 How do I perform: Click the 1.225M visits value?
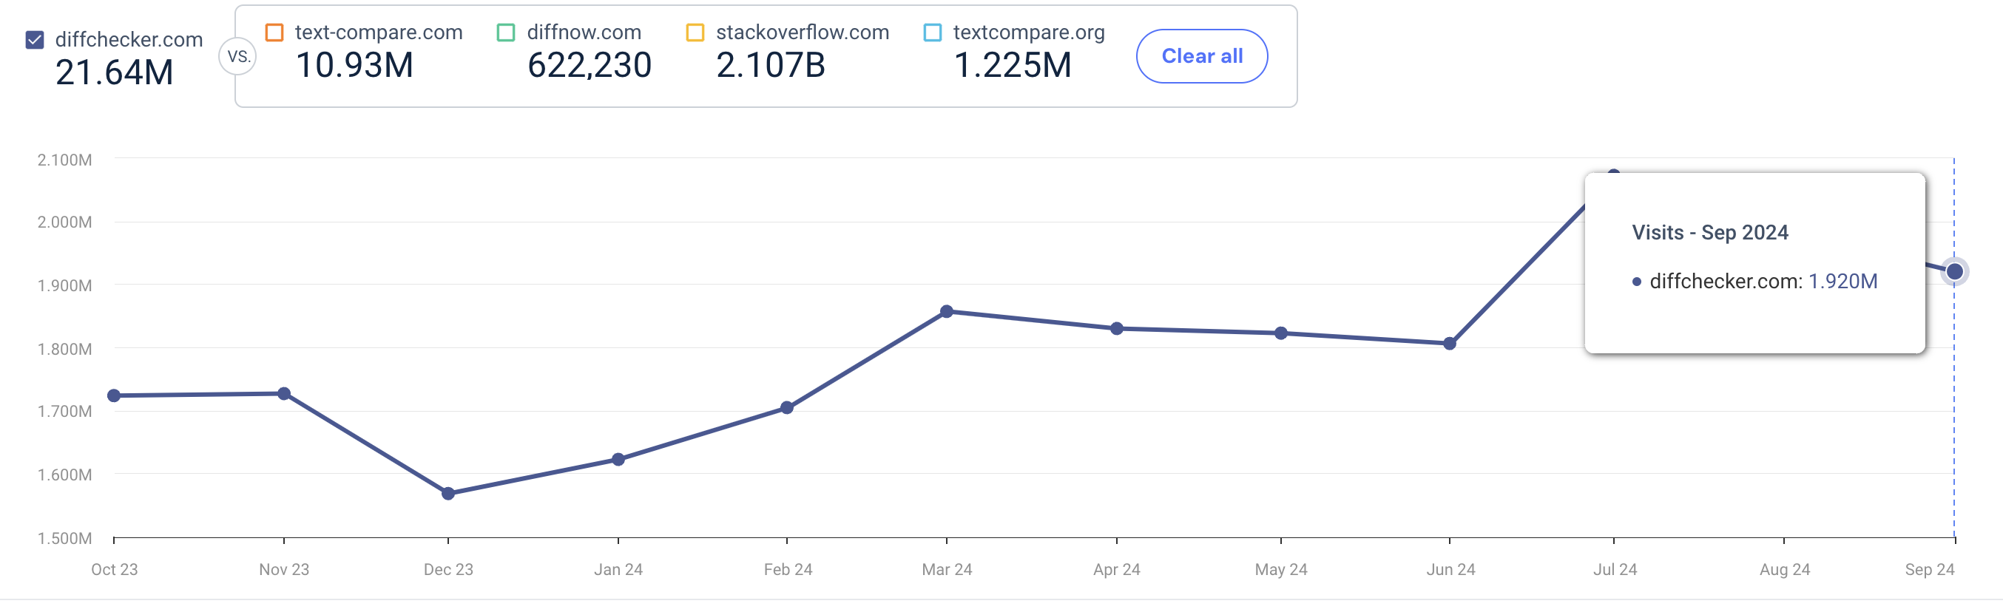pos(1013,65)
